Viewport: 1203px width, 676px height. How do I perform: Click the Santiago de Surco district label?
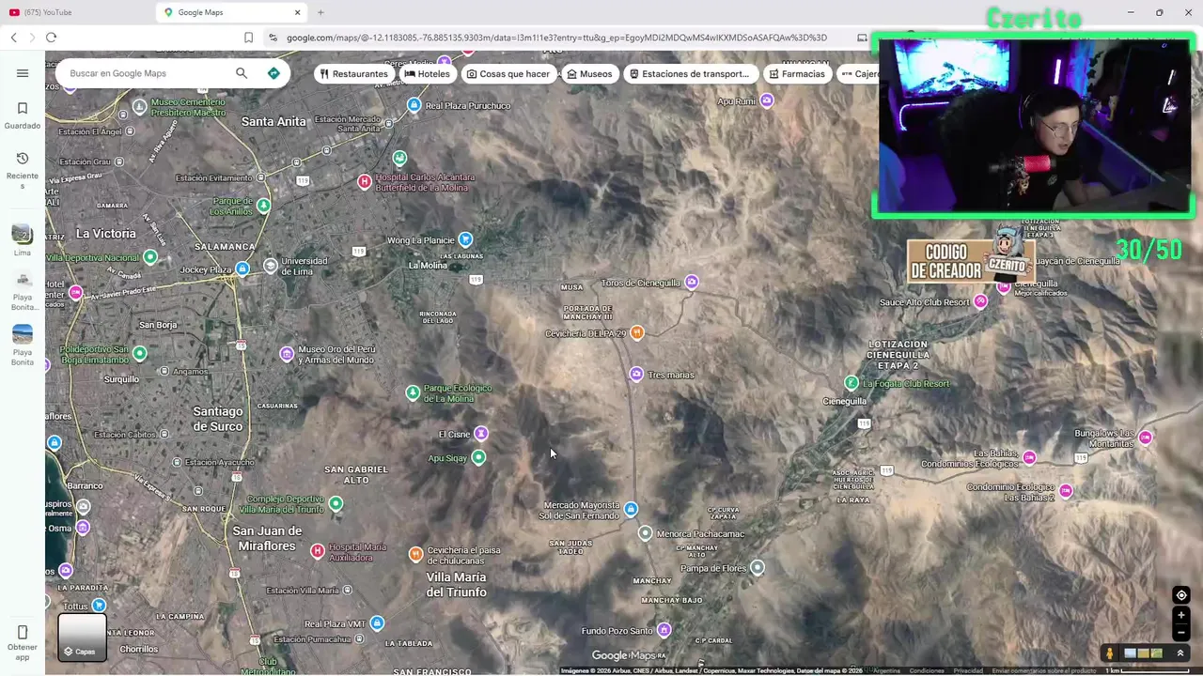click(x=217, y=419)
